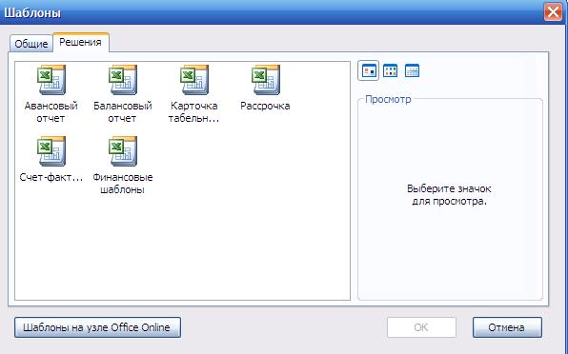This screenshot has height=354, width=568.
Task: Select the Счет-факт... template icon
Action: (x=51, y=150)
